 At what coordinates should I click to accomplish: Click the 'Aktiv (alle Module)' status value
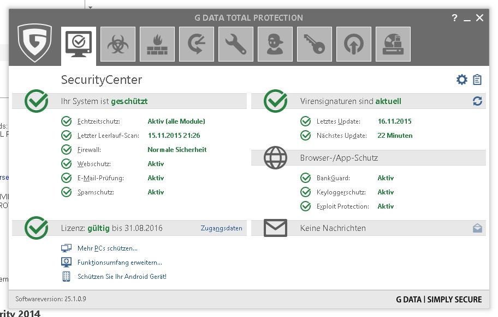point(176,121)
